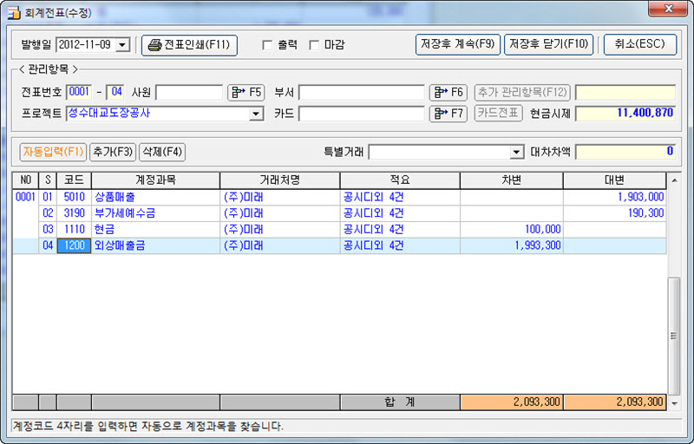
Task: Click the 코드 column header
Action: coord(74,180)
